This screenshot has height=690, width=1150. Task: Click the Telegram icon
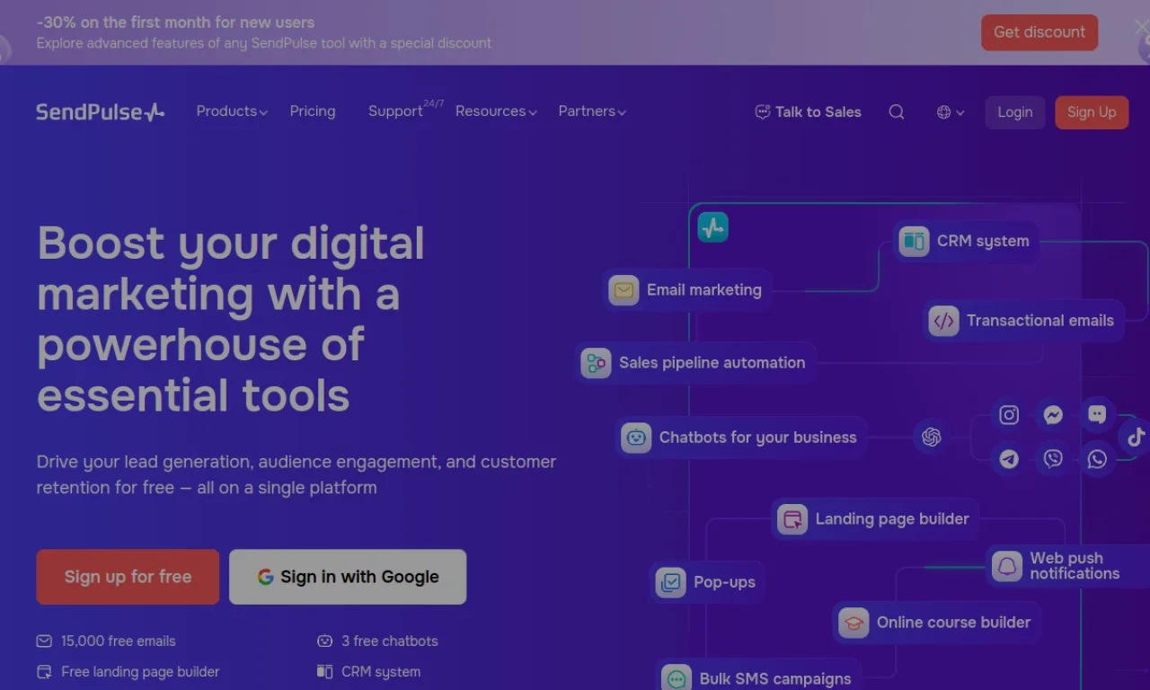[x=1009, y=459]
